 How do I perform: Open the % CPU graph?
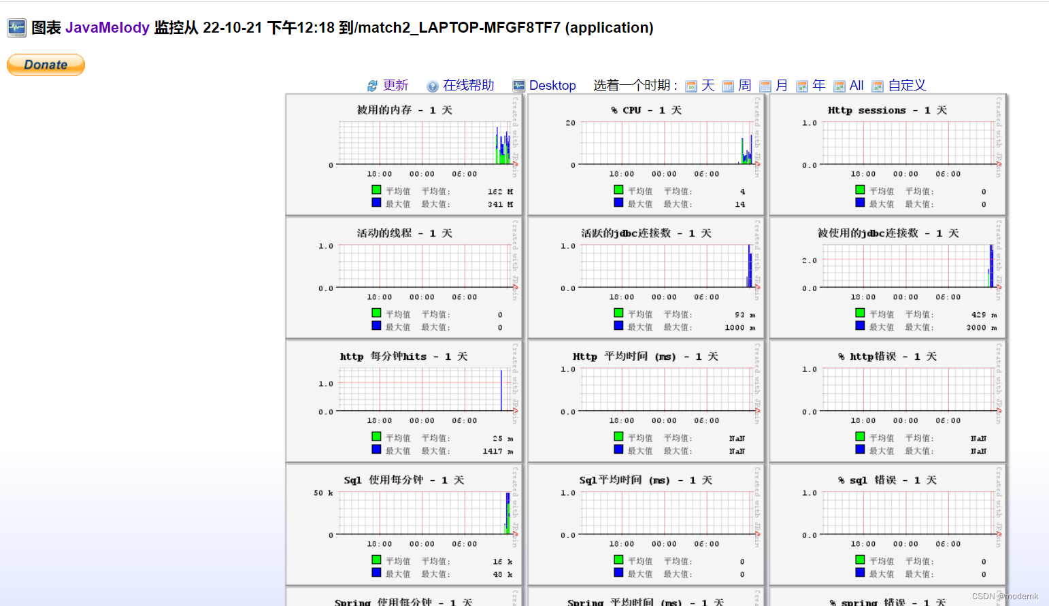click(x=646, y=154)
